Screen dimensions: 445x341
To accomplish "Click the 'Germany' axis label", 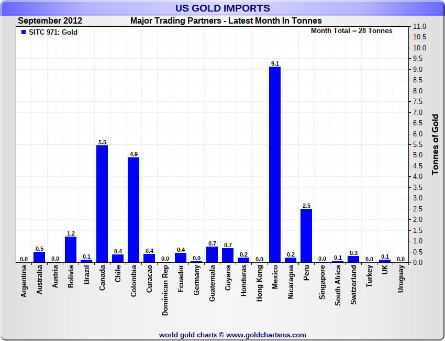I will click(x=196, y=280).
